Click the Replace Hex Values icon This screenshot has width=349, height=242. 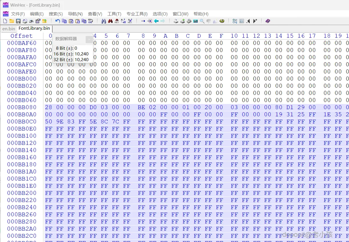tap(130, 21)
